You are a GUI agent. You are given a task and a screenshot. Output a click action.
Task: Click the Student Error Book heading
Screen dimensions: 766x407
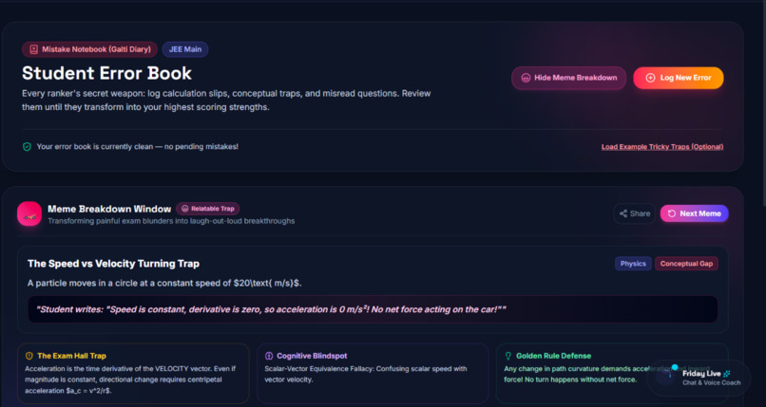pos(106,73)
